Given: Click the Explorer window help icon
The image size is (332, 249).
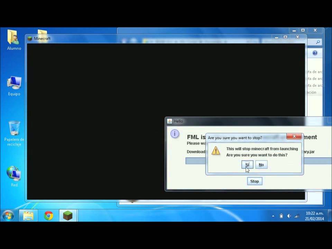Looking at the screenshot, I should click(x=315, y=53).
